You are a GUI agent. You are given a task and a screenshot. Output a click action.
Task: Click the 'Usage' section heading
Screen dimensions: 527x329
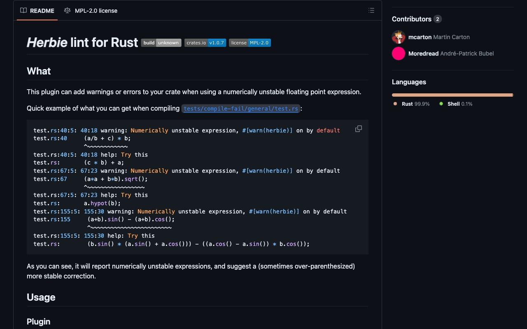click(x=41, y=297)
